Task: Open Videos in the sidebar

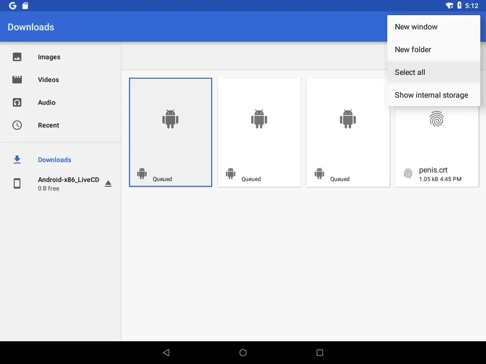Action: click(60, 80)
